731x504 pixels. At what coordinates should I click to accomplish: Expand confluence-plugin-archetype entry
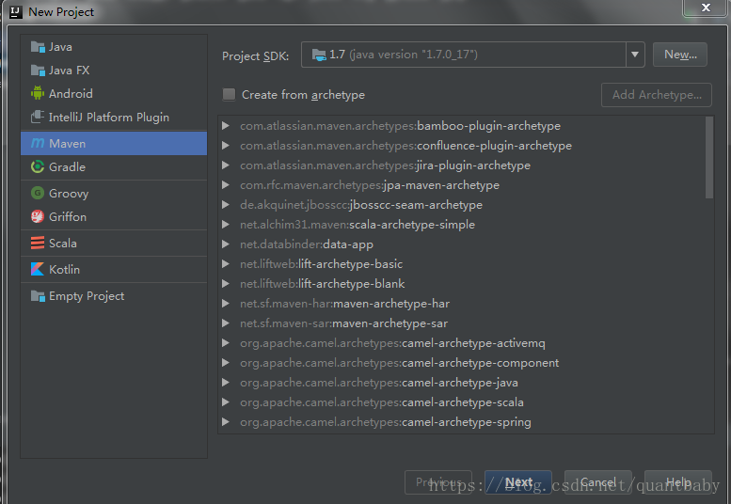(226, 146)
